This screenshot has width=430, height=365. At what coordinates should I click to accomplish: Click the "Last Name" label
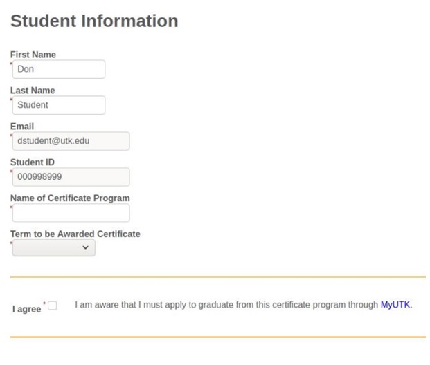[x=33, y=91]
